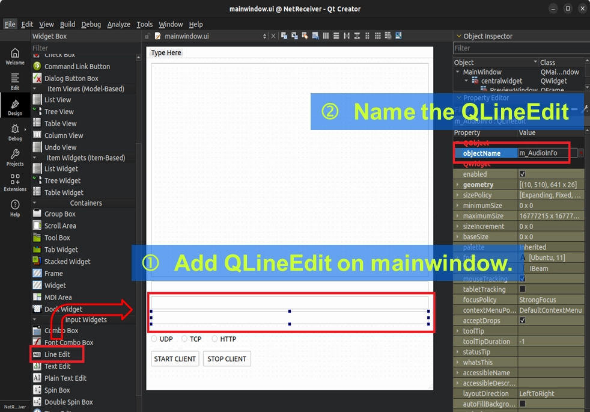Viewport: 590px width, 412px height.
Task: Click the Edit Buddies toolbar icon
Action: point(305,35)
